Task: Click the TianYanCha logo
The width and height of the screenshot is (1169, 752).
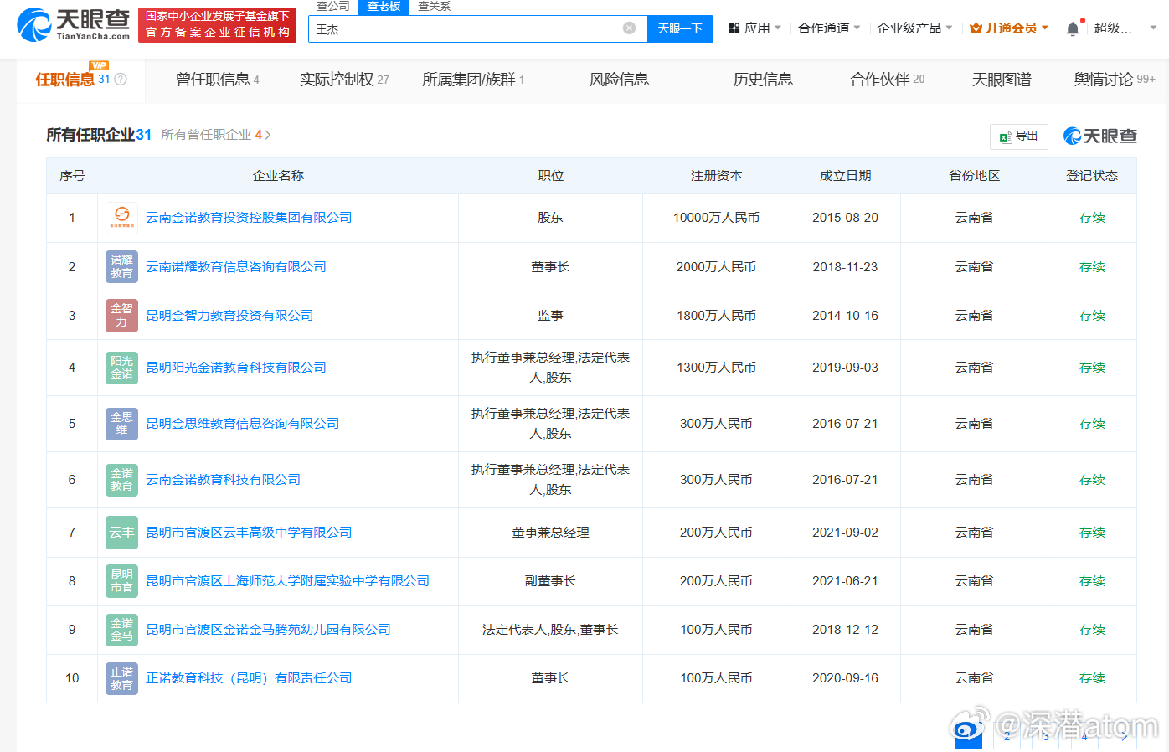Action: click(74, 24)
